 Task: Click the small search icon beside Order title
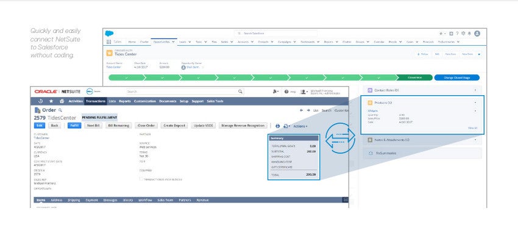(60, 110)
